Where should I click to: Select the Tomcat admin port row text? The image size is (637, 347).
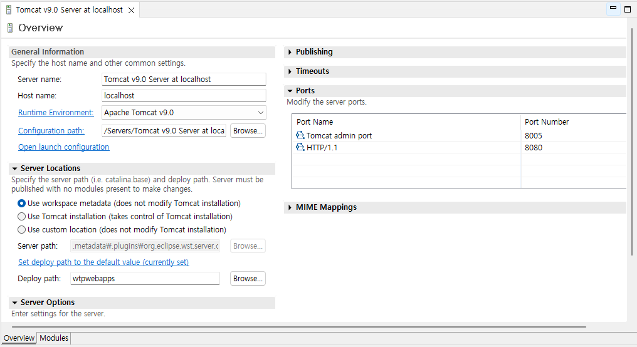click(x=339, y=135)
